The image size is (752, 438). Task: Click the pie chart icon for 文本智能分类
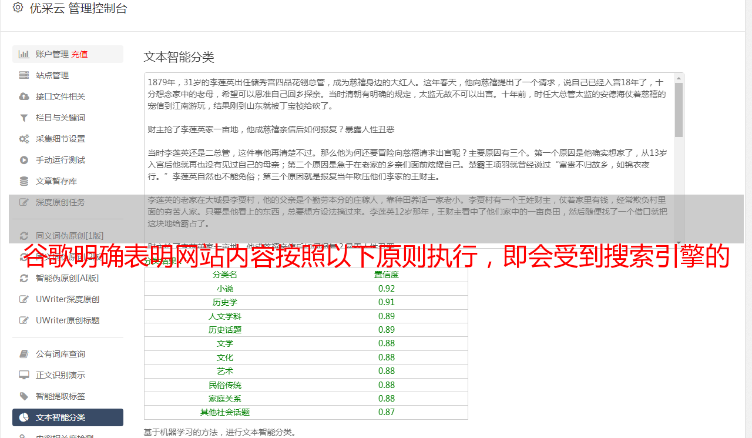(23, 417)
